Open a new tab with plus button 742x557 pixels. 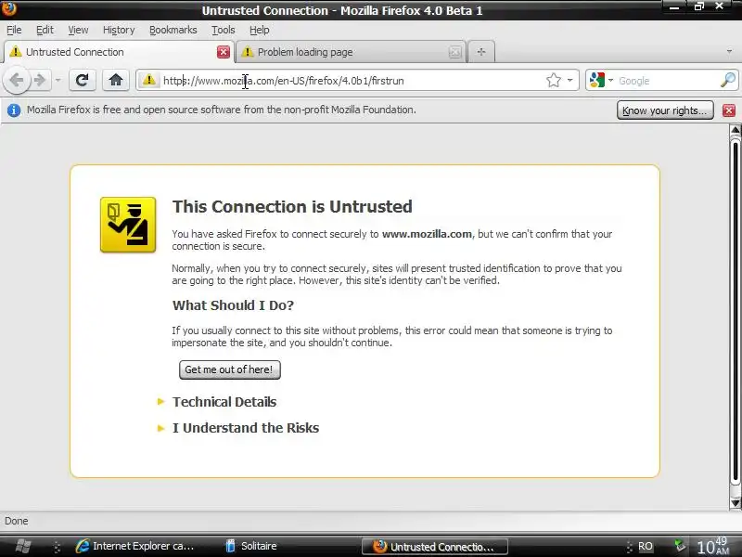pos(481,52)
